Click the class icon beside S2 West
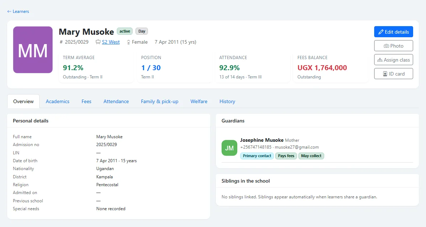 [x=98, y=42]
